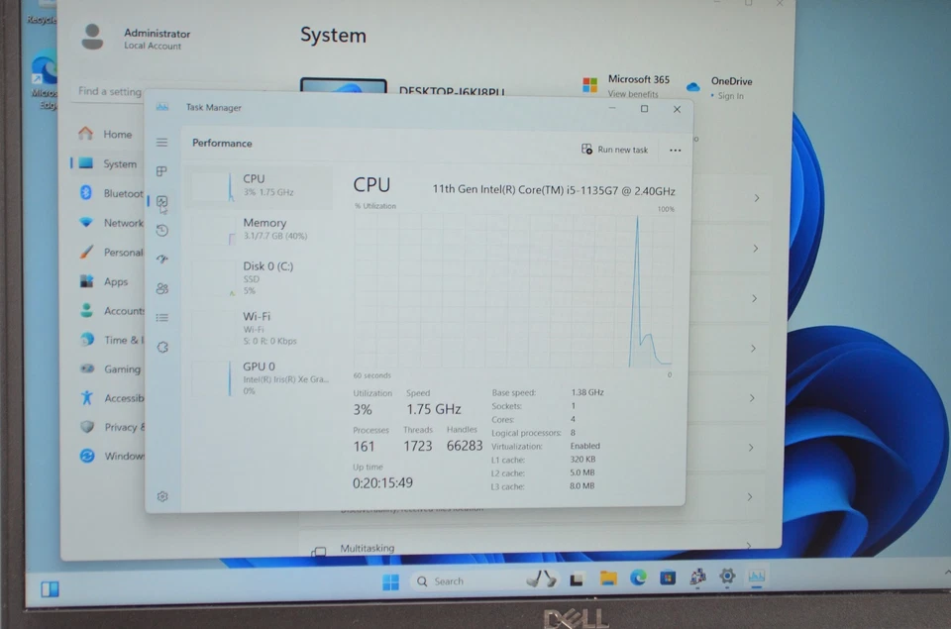
Task: Open Home in Settings sidebar
Action: click(106, 134)
